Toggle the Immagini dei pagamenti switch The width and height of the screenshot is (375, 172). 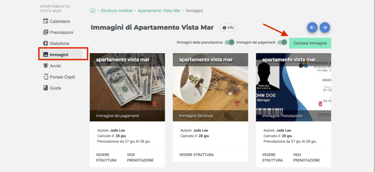pyautogui.click(x=282, y=42)
